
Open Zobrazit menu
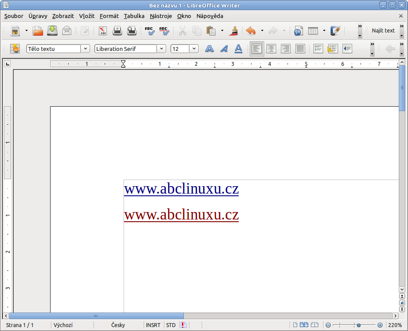63,16
